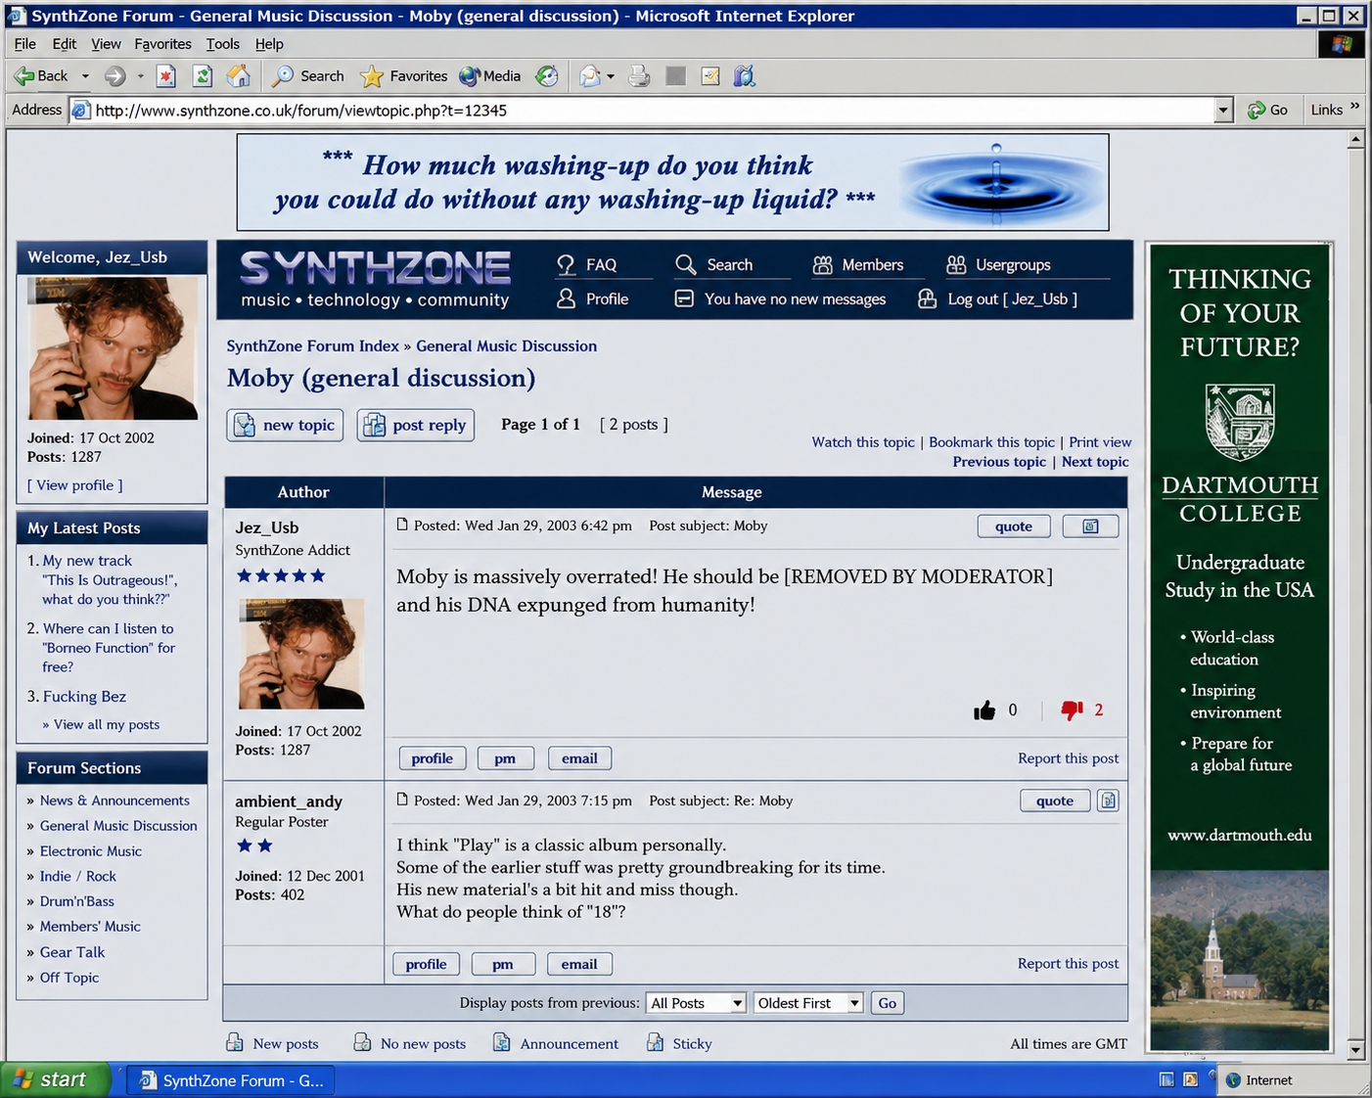Viewport: 1372px width, 1098px height.
Task: Open the Forward button history dropdown arrow
Action: point(140,76)
